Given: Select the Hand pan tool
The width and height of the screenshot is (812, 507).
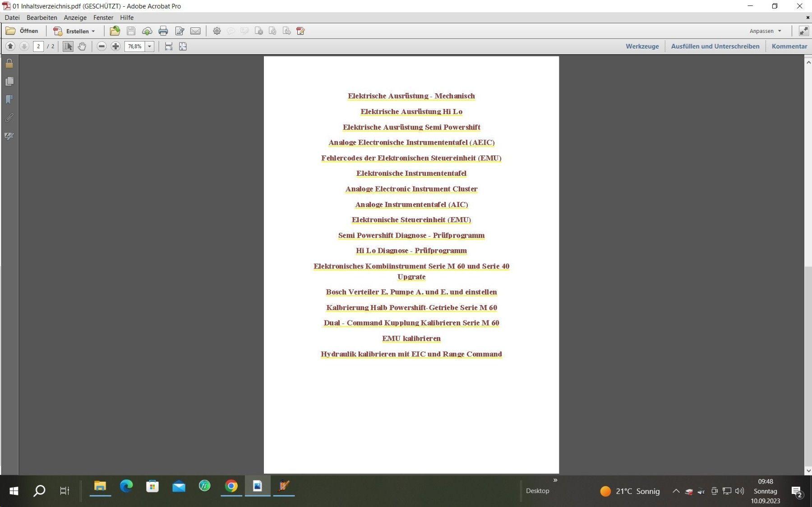Looking at the screenshot, I should pyautogui.click(x=82, y=46).
